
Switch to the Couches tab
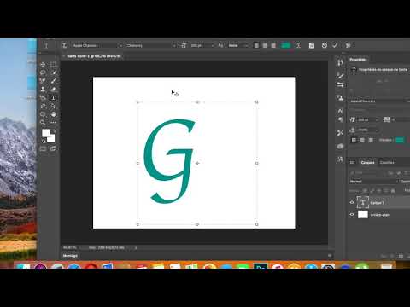click(387, 163)
